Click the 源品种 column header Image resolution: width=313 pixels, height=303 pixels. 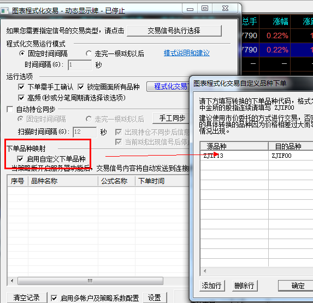[x=234, y=146]
